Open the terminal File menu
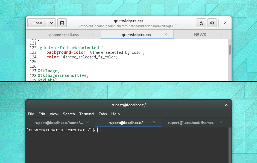 31,114
